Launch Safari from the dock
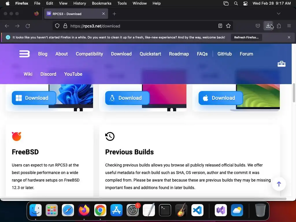 [68, 210]
